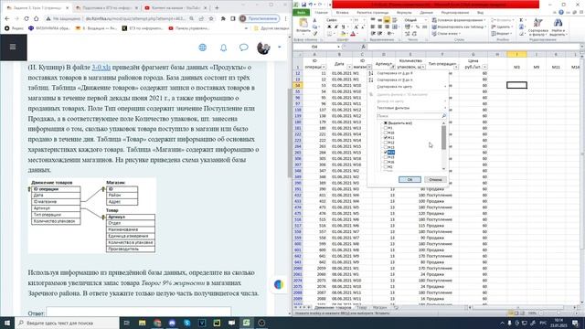Viewport: 585px width, 329px height.
Task: Open filter dropdown for ID операции column
Action: click(324, 67)
